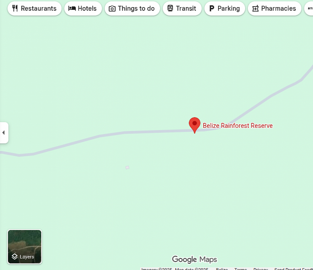The width and height of the screenshot is (313, 270).
Task: Click the Things to do camera icon
Action: pyautogui.click(x=112, y=8)
